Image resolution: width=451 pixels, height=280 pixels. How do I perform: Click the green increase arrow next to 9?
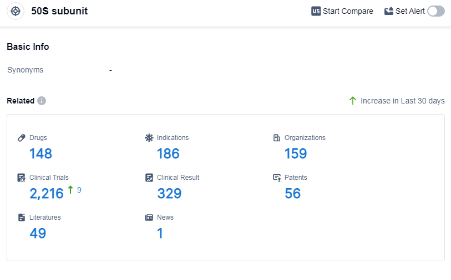pyautogui.click(x=70, y=190)
